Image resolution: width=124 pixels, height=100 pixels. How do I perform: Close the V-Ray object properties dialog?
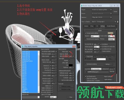[74, 46]
